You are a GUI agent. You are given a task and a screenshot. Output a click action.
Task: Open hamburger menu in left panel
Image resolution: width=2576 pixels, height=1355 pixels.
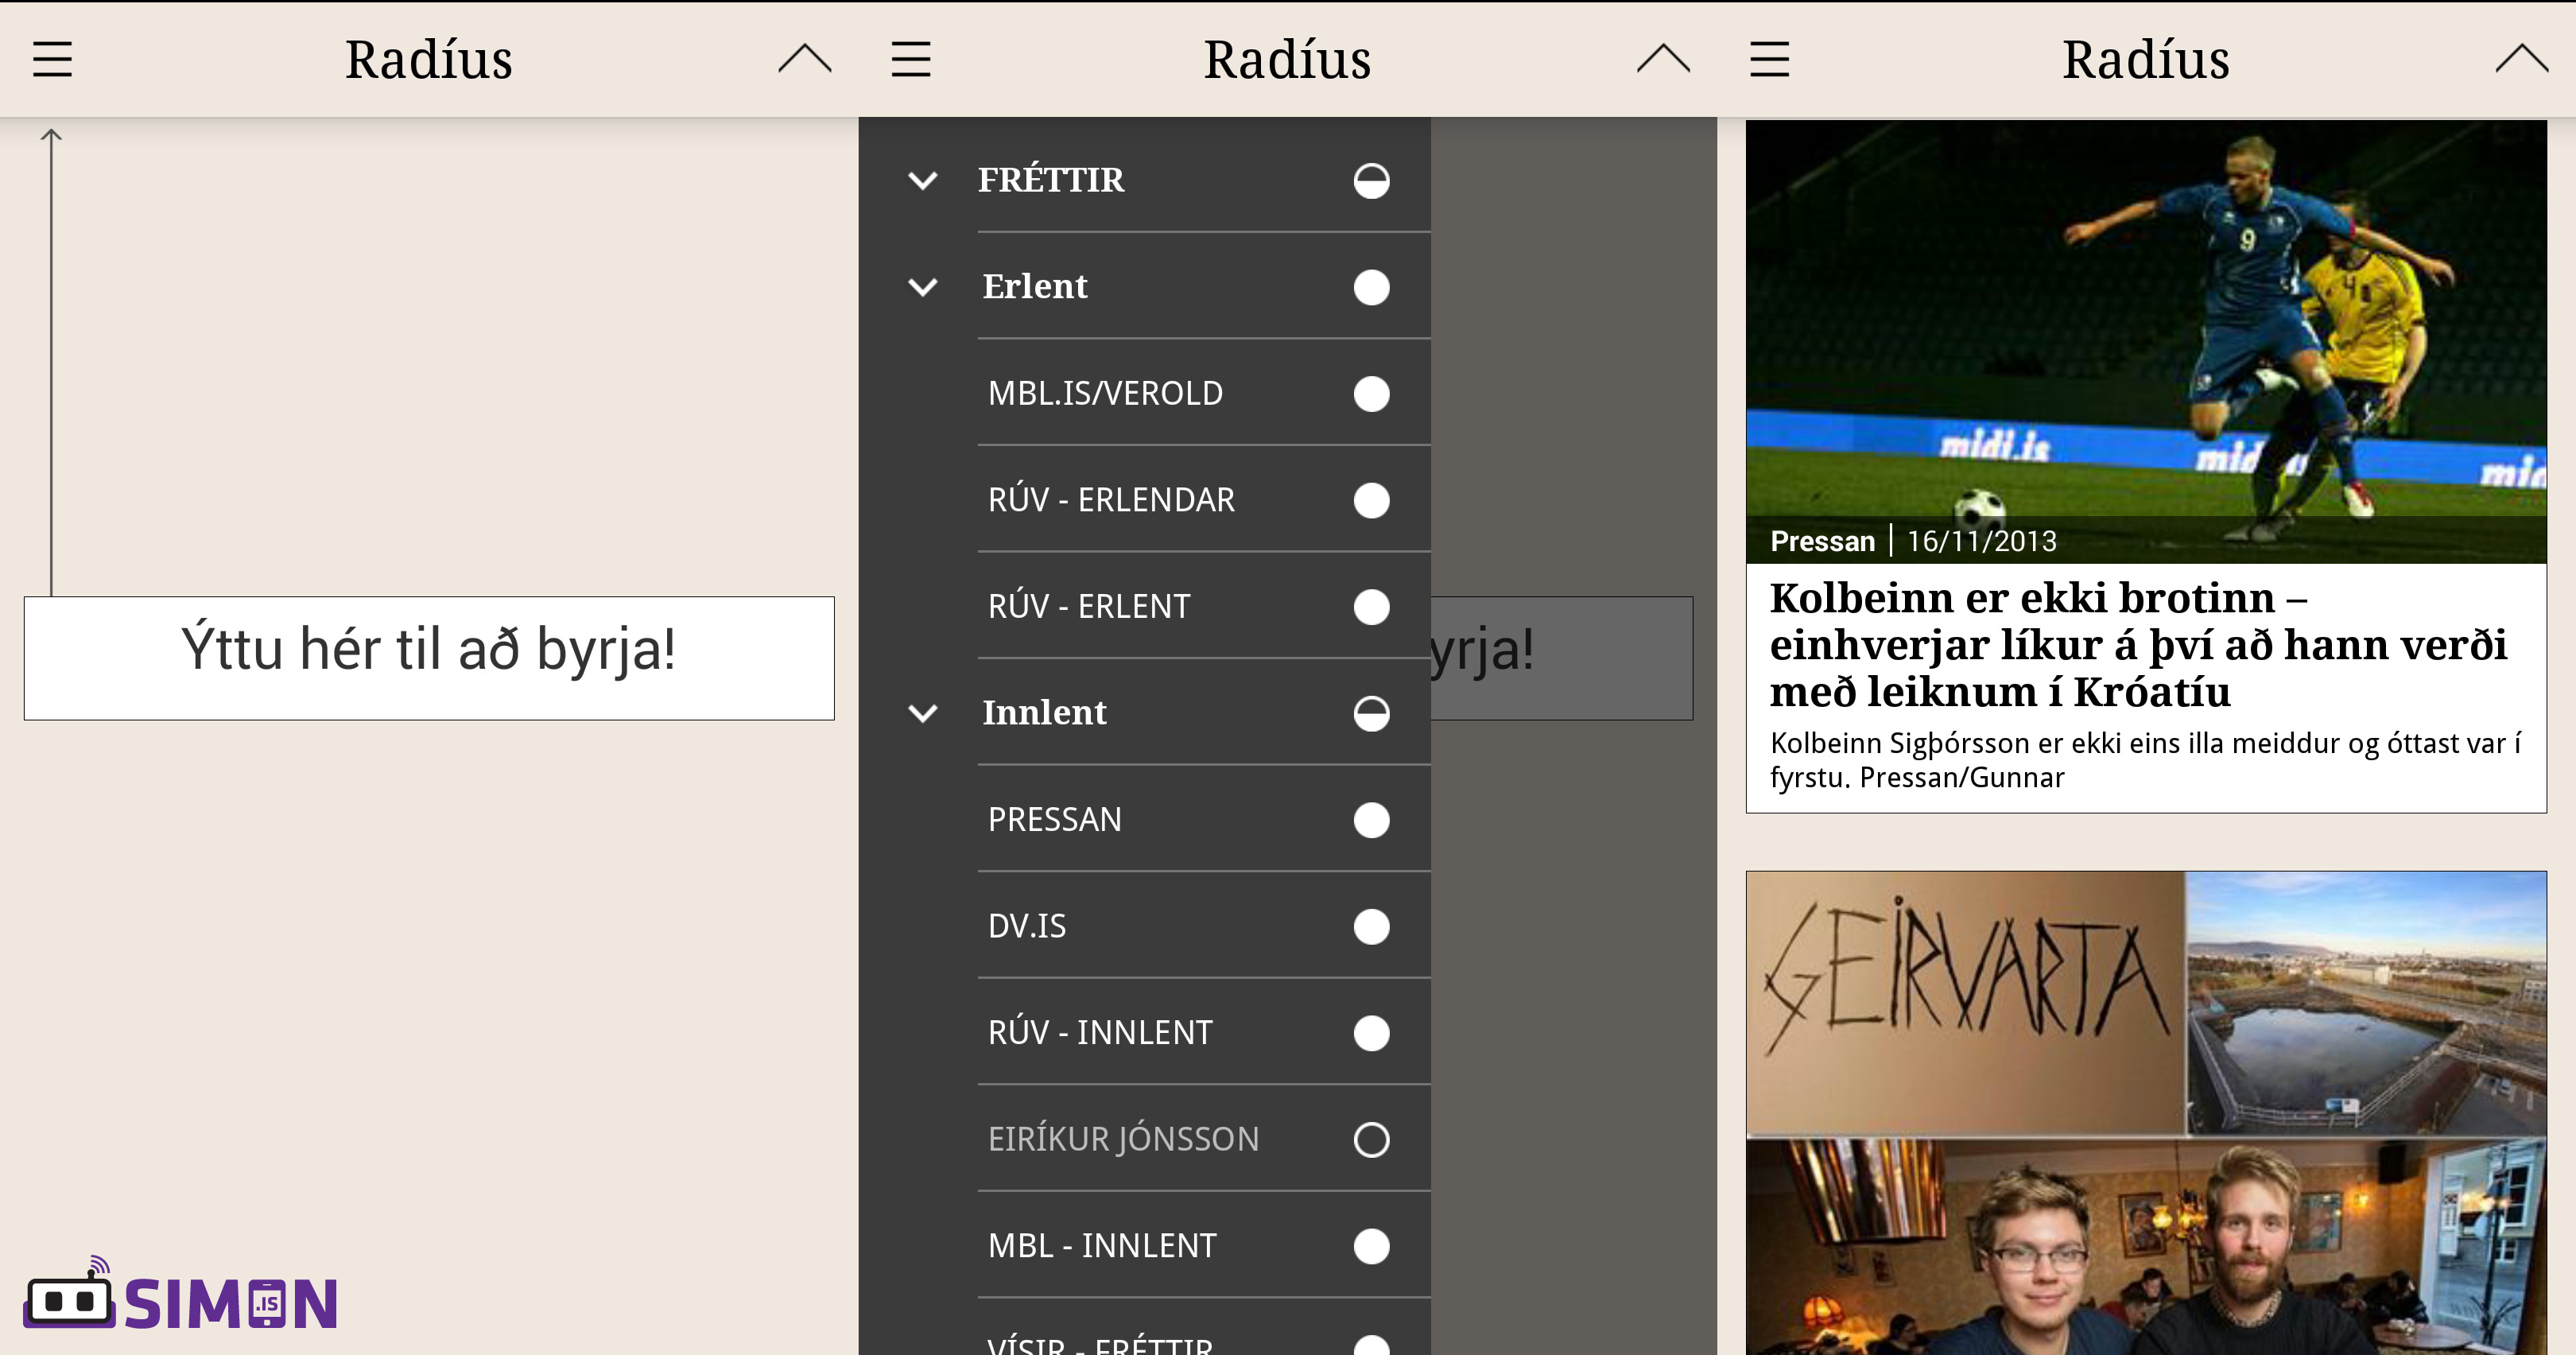coord(52,59)
